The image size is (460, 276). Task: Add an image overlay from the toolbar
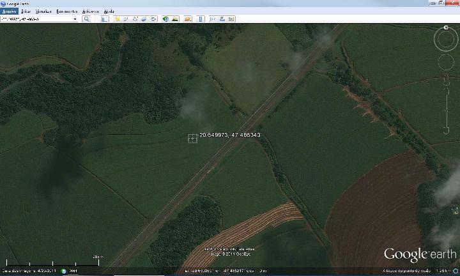point(144,19)
